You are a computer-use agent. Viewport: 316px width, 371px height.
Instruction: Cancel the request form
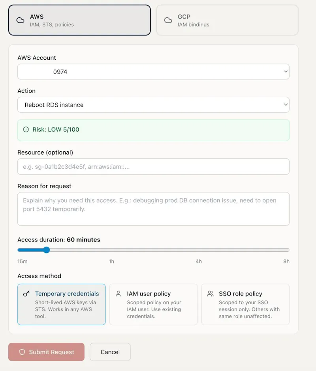pos(110,352)
